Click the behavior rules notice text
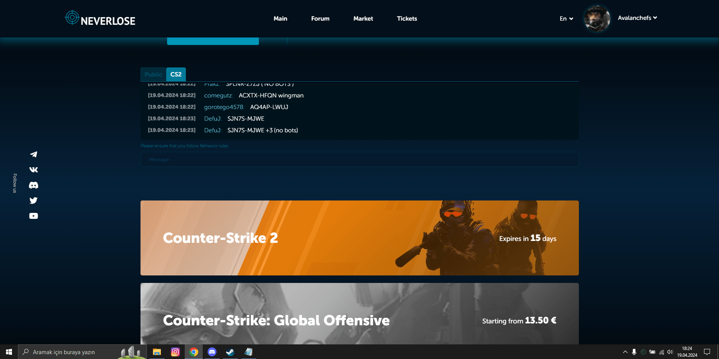The height and width of the screenshot is (359, 719). [185, 146]
